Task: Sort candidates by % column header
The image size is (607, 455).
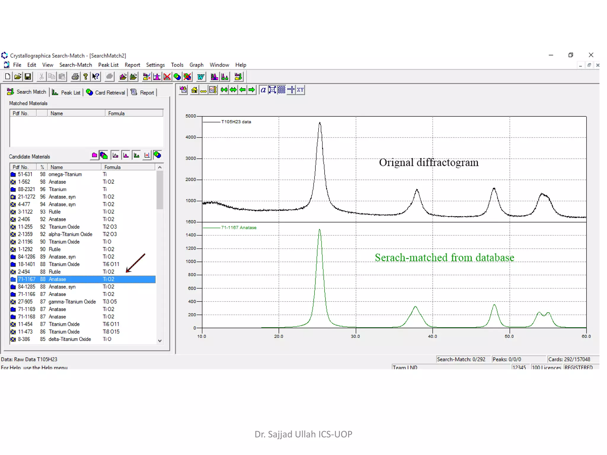Action: [42, 167]
